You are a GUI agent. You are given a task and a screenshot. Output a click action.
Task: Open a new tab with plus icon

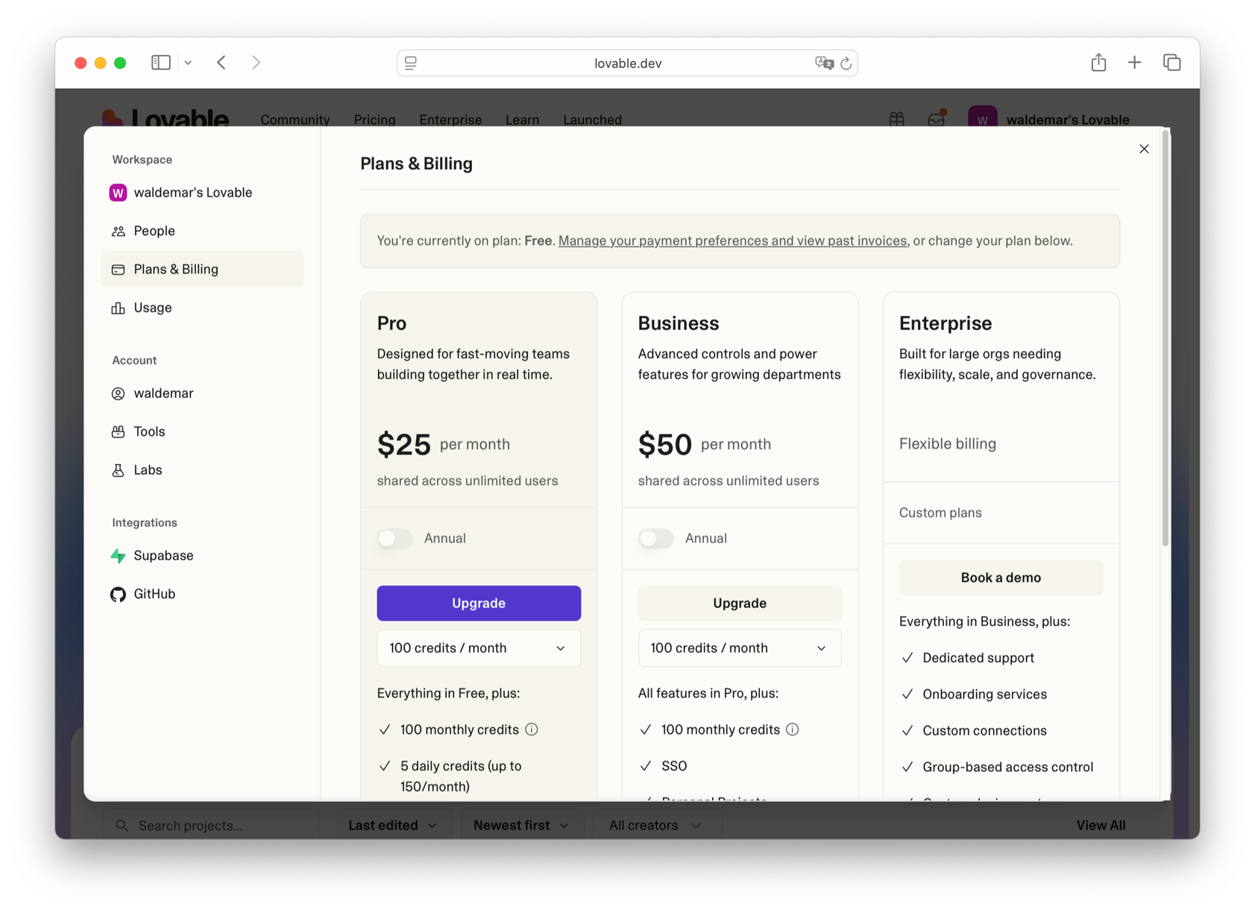coord(1134,63)
